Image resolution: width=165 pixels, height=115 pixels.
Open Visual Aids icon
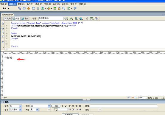96,19
